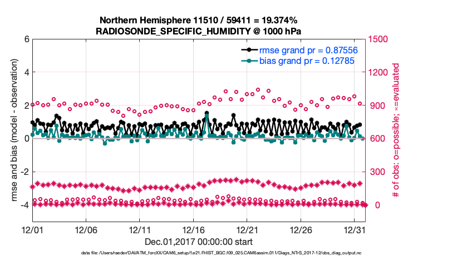462x261 pixels.
Task: Click the teal bias legend line marker
Action: (249, 61)
